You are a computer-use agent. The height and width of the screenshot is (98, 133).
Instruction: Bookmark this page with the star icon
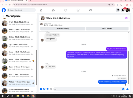(113, 5)
